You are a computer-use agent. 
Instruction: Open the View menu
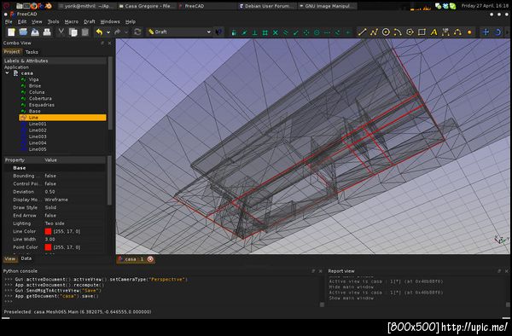click(37, 21)
